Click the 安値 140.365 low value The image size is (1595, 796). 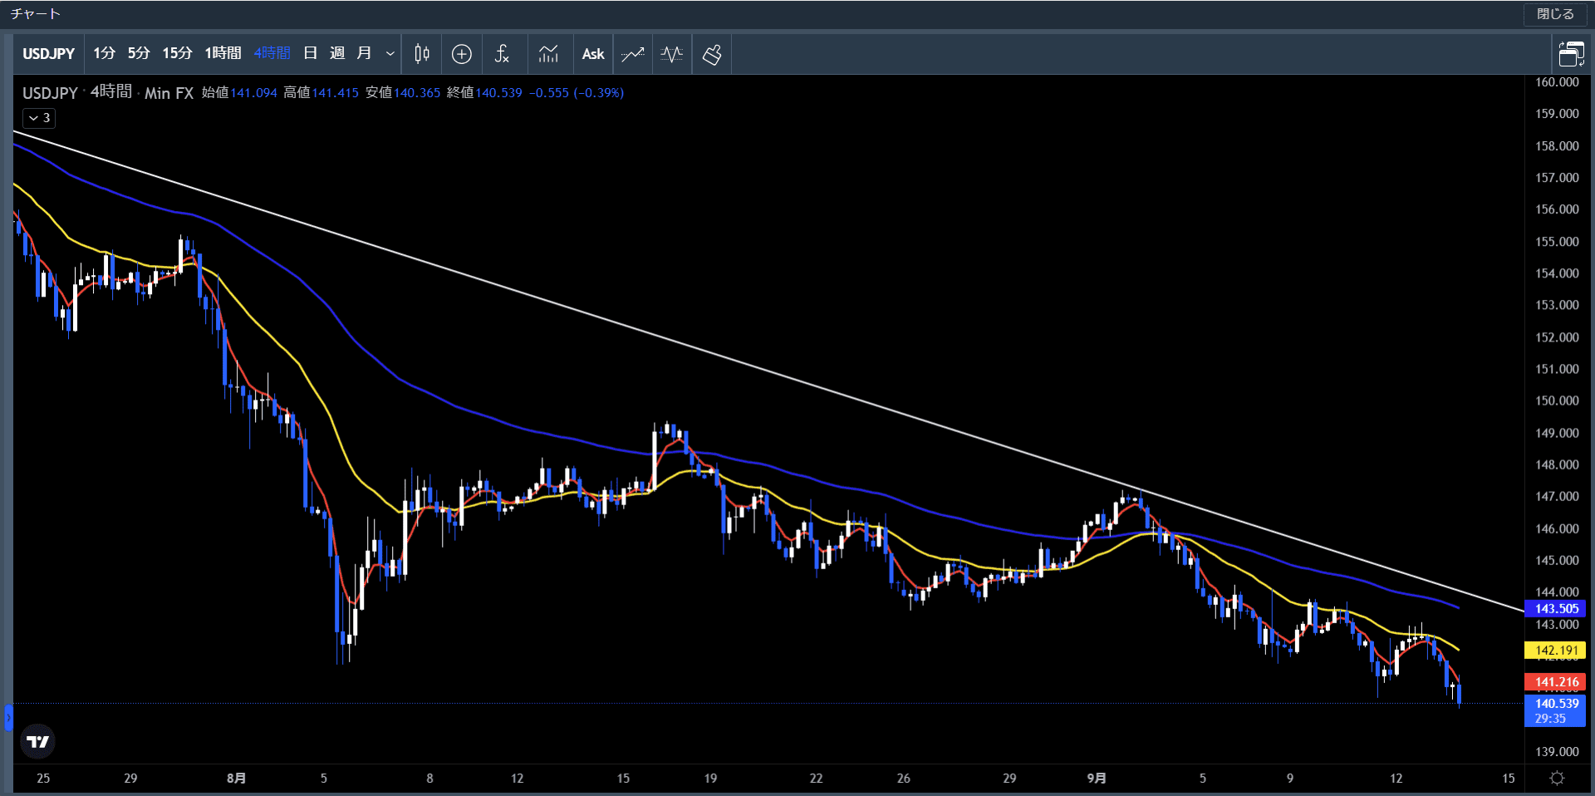point(403,93)
